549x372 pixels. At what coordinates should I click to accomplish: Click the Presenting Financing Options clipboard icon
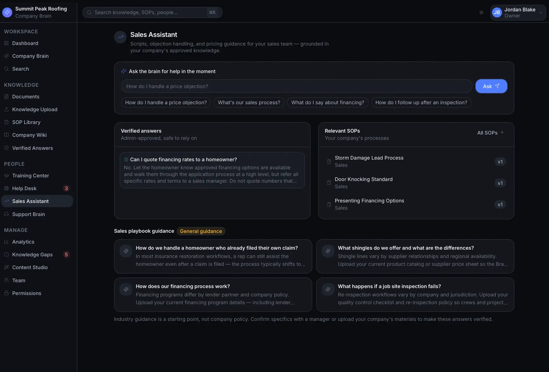click(329, 204)
